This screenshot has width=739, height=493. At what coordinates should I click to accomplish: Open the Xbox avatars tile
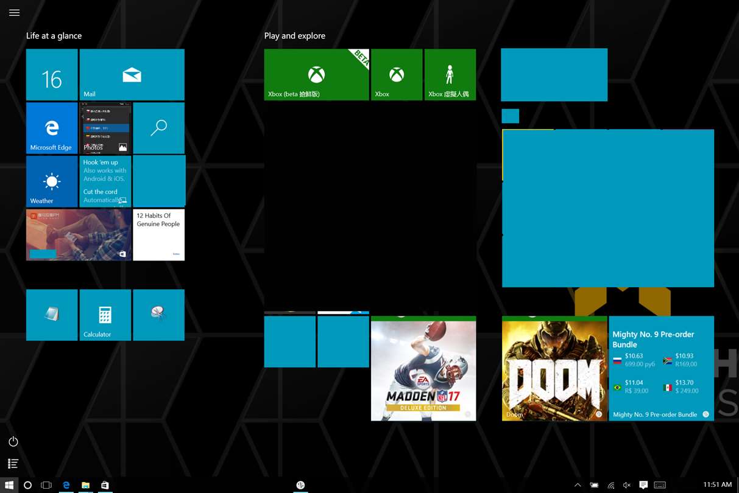pyautogui.click(x=450, y=75)
